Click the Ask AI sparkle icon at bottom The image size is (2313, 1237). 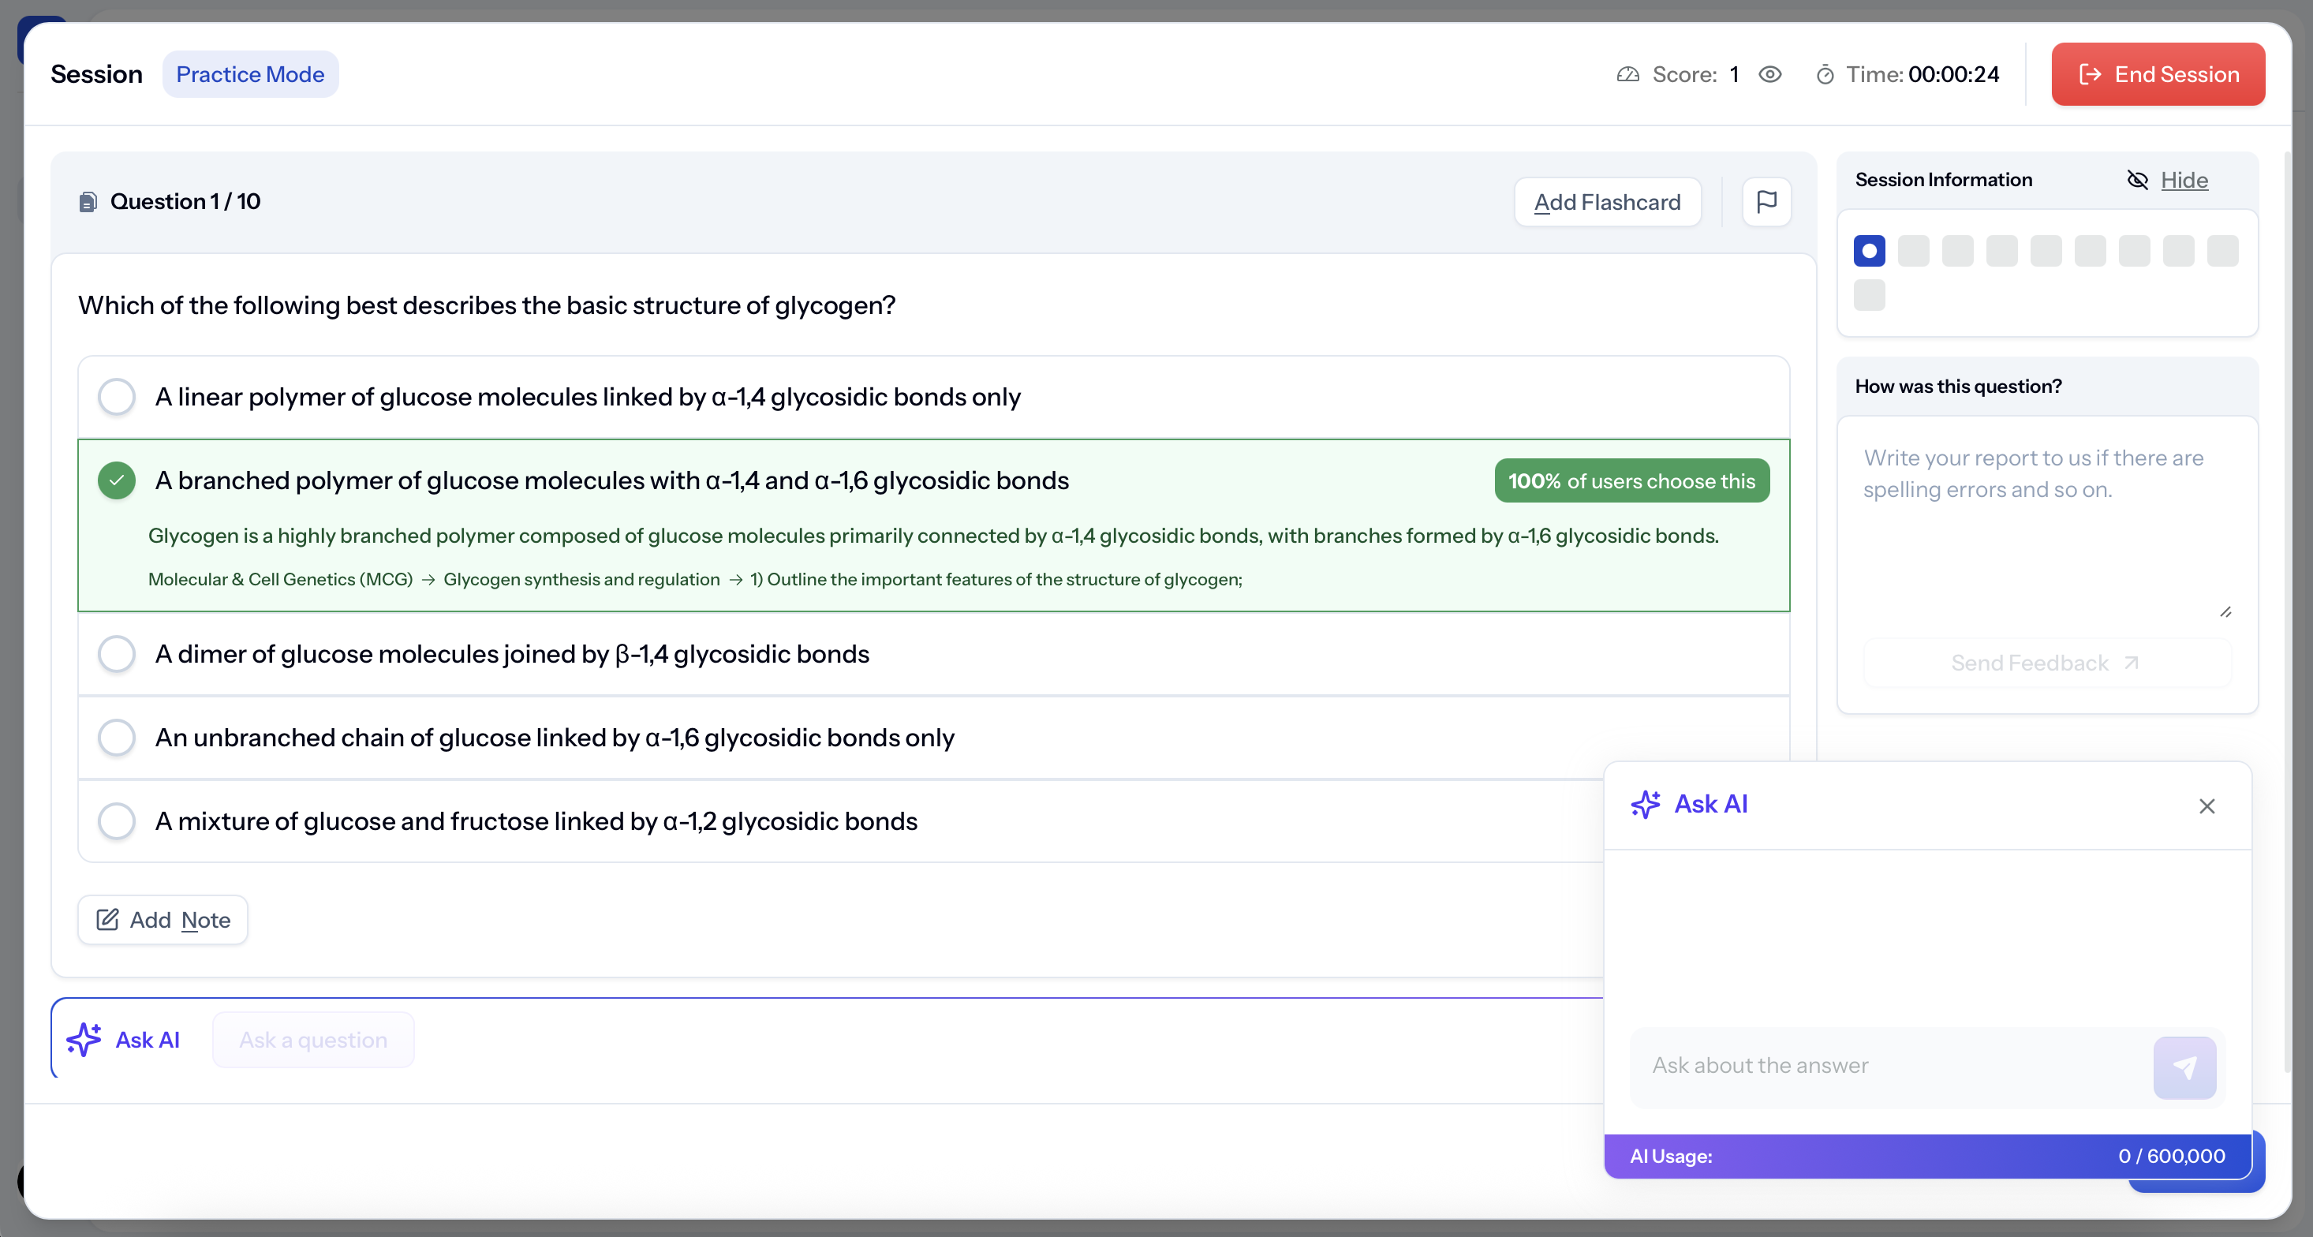click(84, 1040)
